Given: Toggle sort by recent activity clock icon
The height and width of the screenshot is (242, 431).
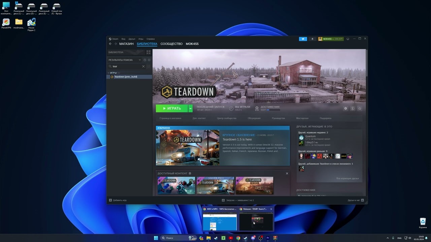Looking at the screenshot, I should pyautogui.click(x=145, y=60).
